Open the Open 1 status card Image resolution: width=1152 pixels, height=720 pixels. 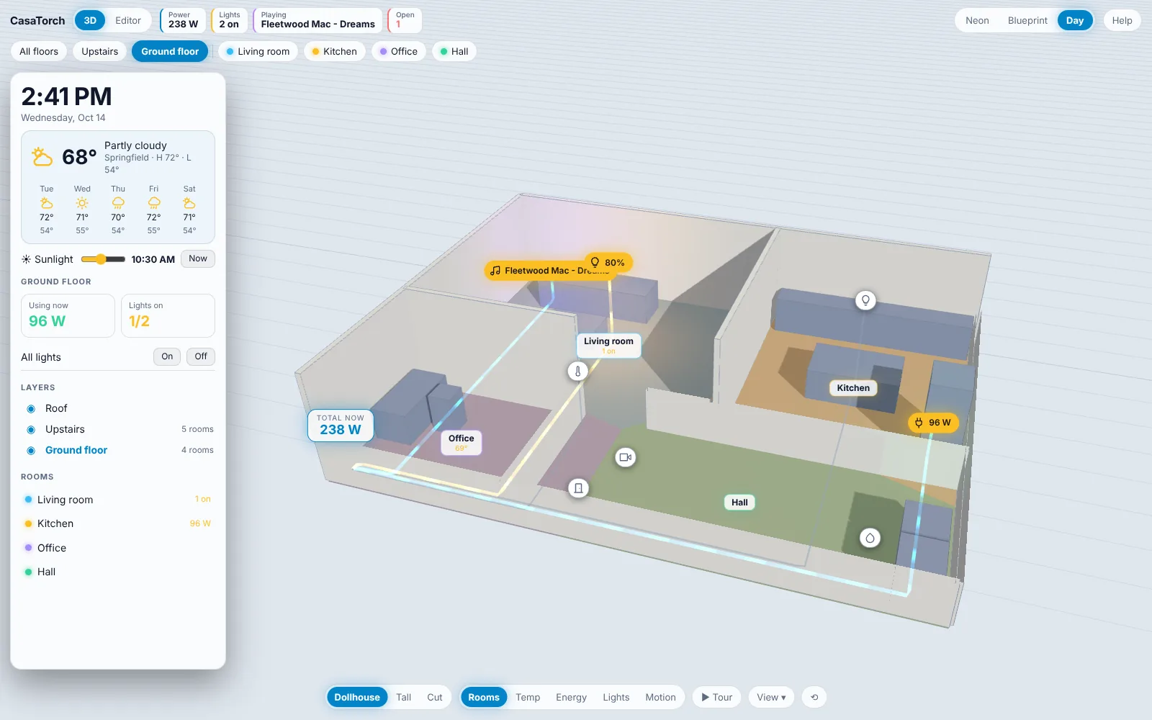405,21
